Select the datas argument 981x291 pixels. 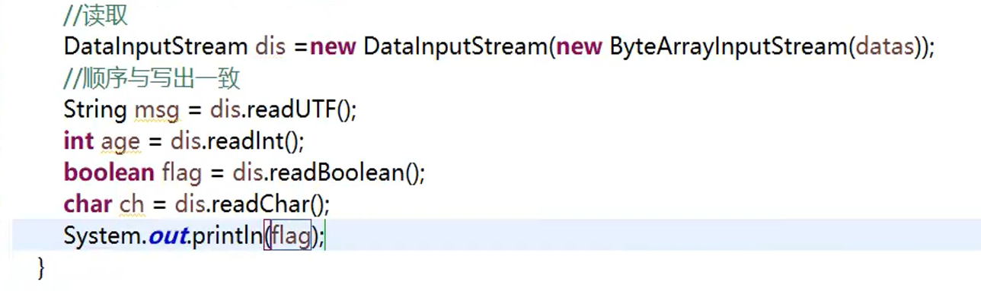pos(884,46)
